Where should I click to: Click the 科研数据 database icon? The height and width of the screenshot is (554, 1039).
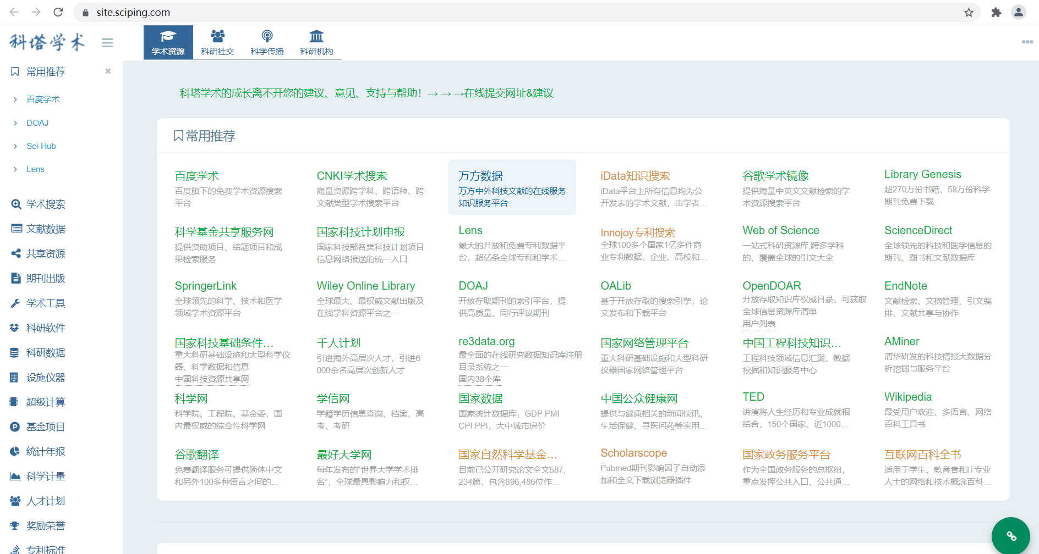(x=15, y=352)
